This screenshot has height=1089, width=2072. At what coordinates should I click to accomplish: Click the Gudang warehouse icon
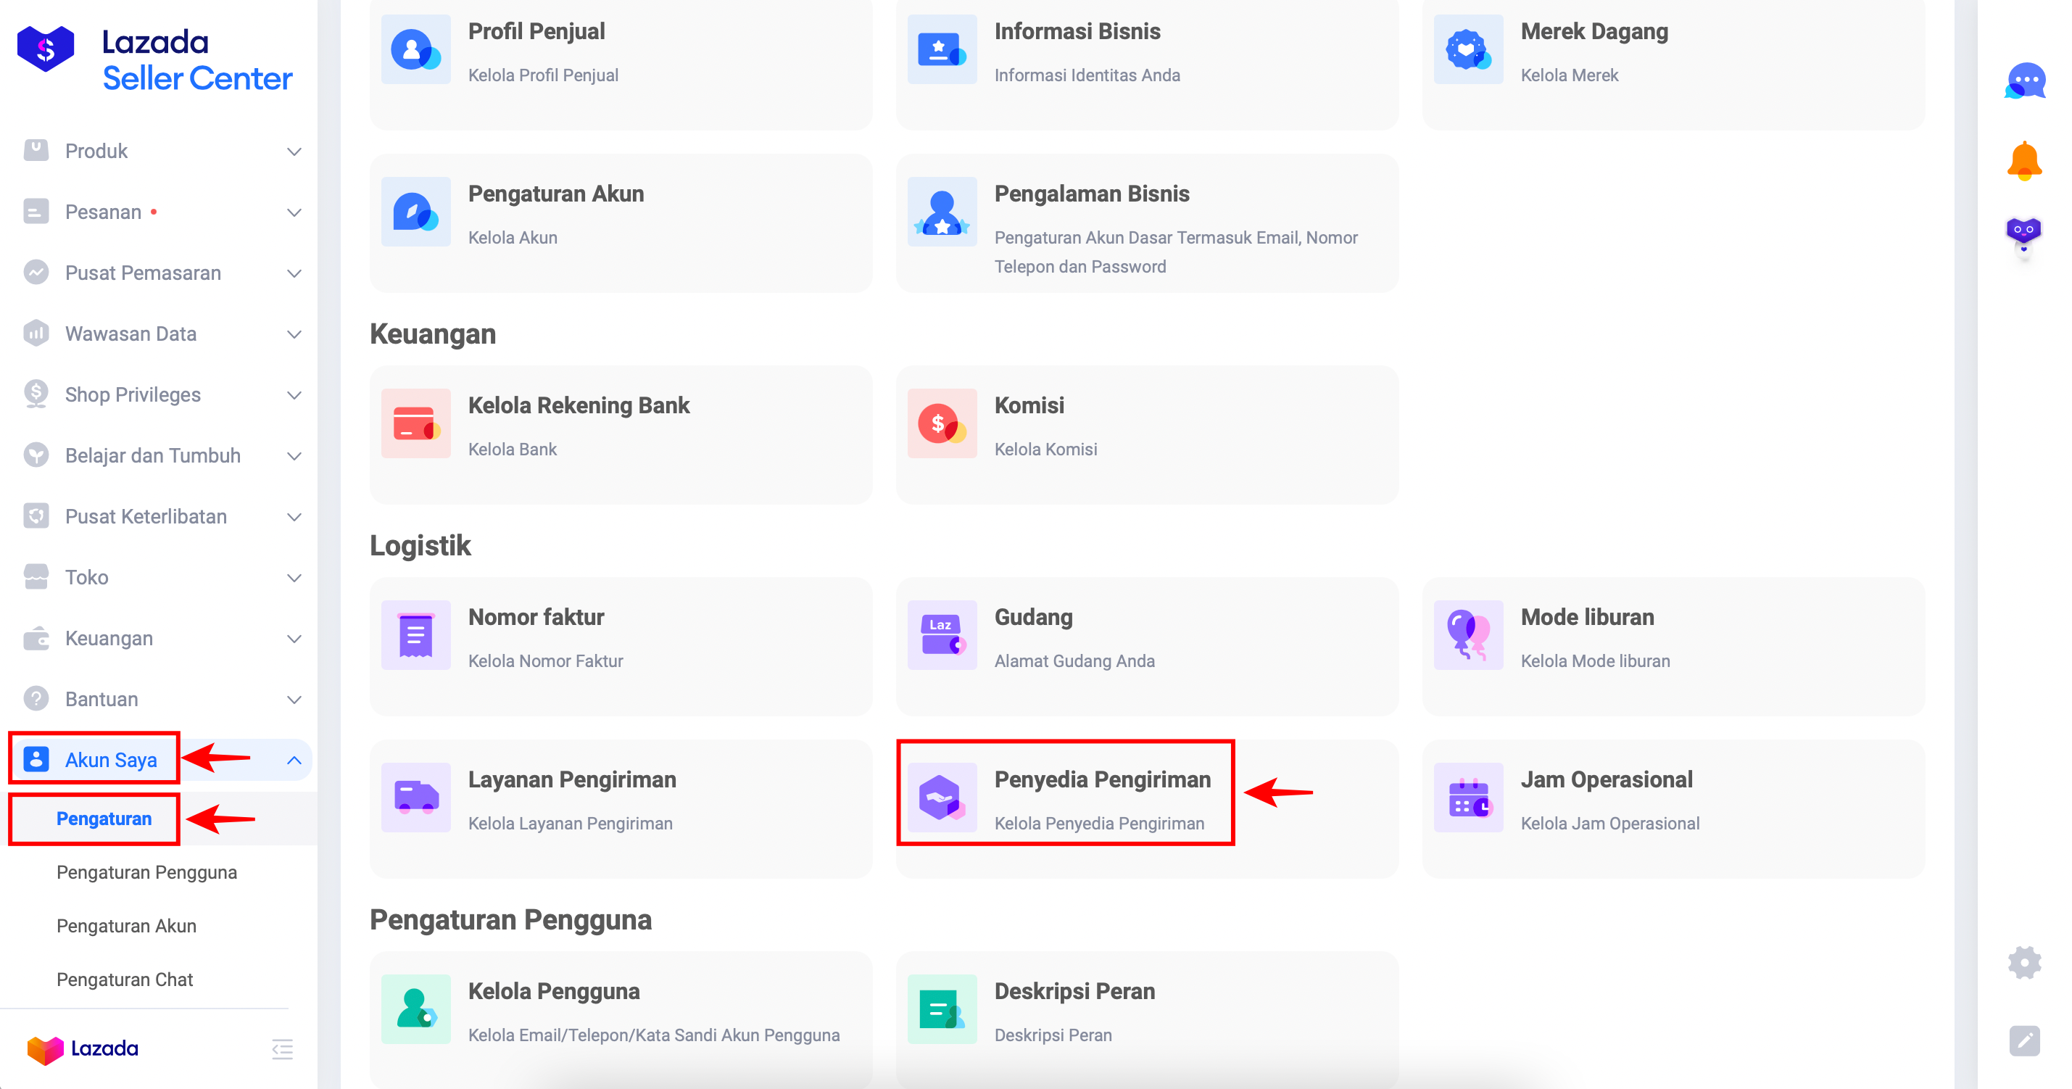click(942, 635)
